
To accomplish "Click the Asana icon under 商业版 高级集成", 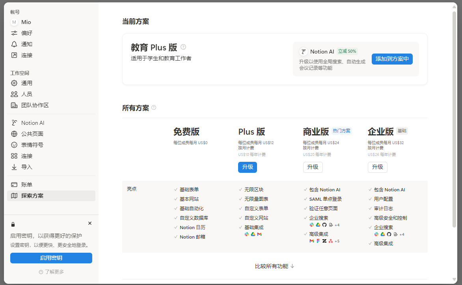I will tap(331, 241).
